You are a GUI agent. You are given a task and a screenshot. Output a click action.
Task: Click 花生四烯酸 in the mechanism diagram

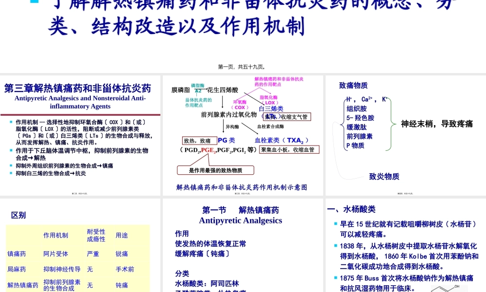[x=223, y=90]
